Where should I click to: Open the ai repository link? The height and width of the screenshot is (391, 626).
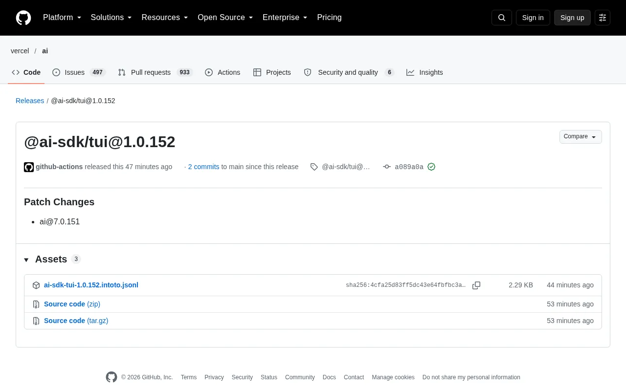click(x=45, y=51)
